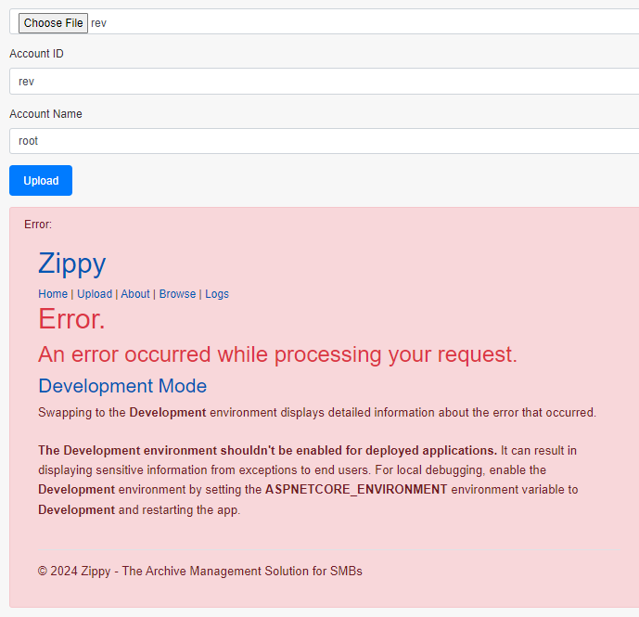
Task: Focus the Account ID input field
Action: pos(324,81)
